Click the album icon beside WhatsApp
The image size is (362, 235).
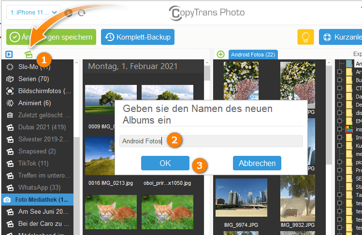point(10,188)
